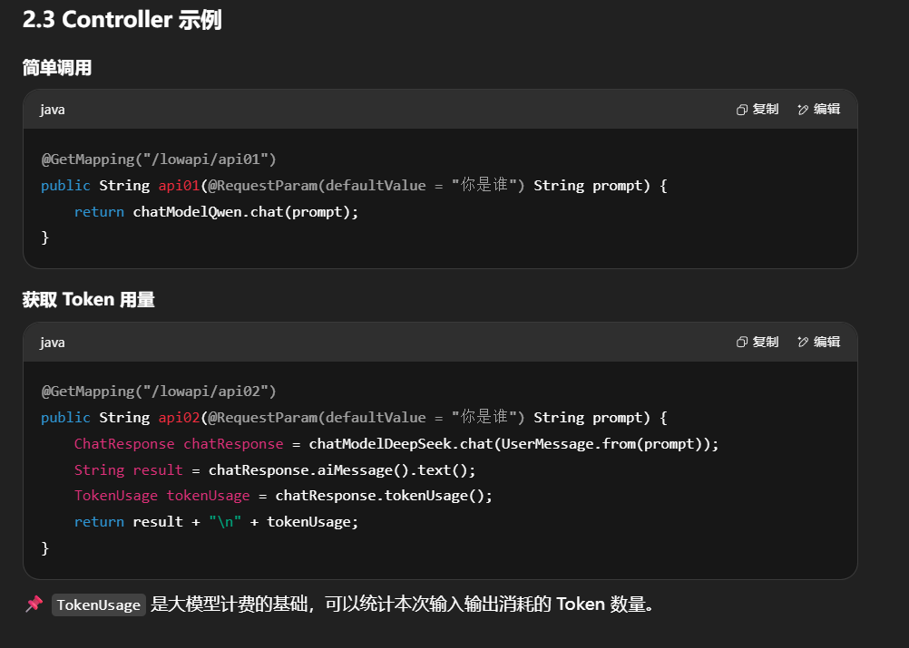Click the "简单调用" subheading
Viewport: 909px width, 648px height.
[x=57, y=68]
